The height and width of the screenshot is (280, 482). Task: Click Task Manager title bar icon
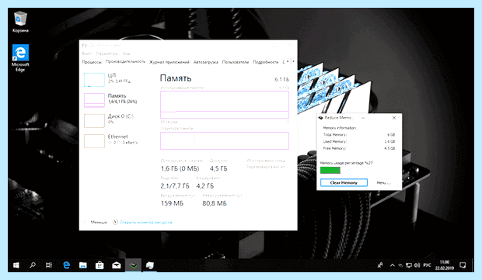(x=85, y=46)
